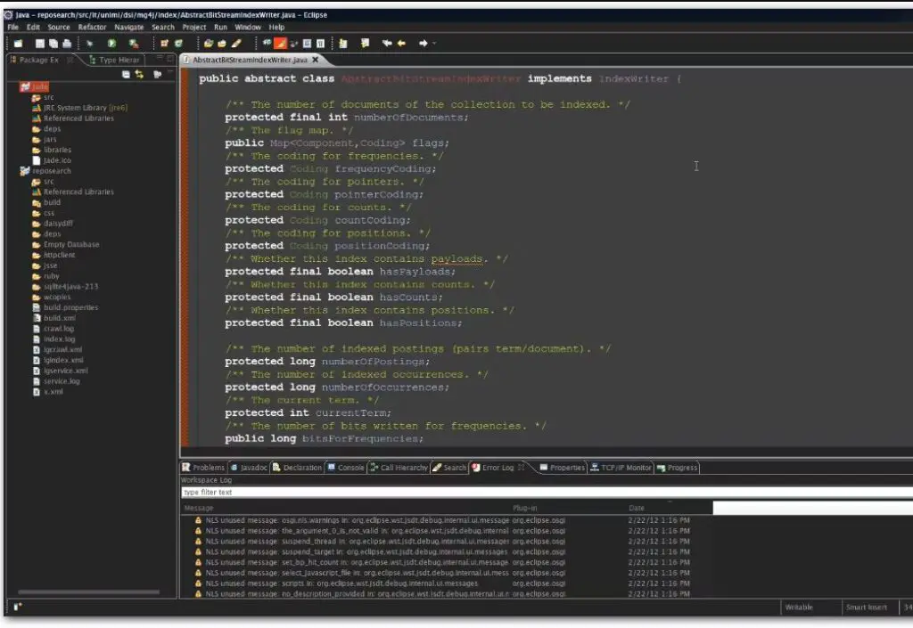Click the Save toolbar icon

39,44
